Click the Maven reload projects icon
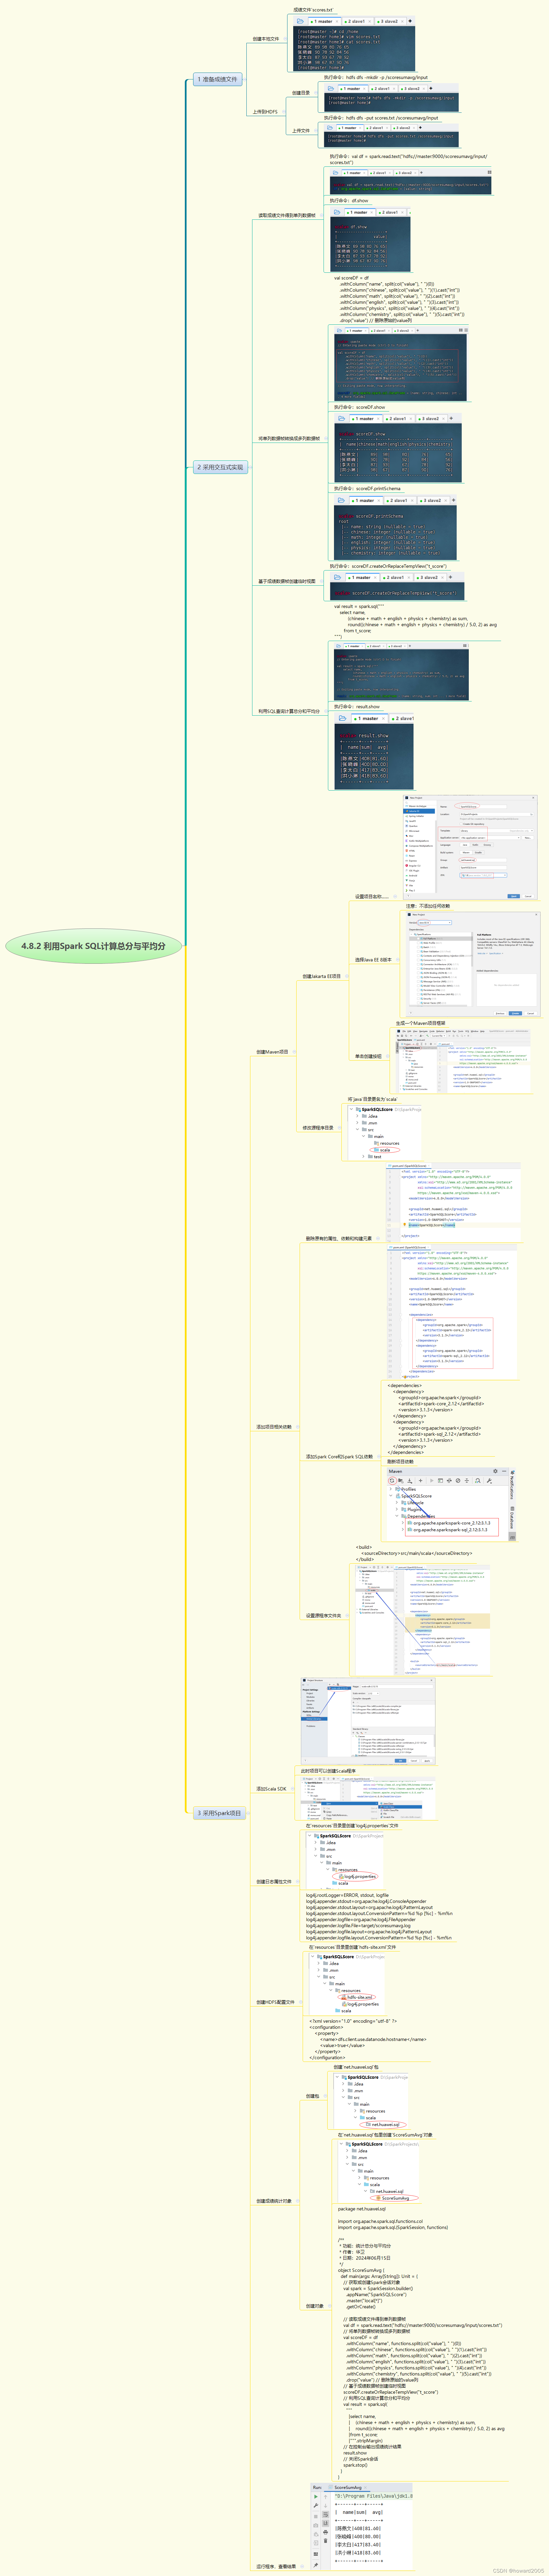The image size is (549, 2576). 392,1481
